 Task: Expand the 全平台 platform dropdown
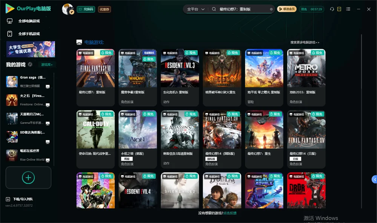[196, 9]
